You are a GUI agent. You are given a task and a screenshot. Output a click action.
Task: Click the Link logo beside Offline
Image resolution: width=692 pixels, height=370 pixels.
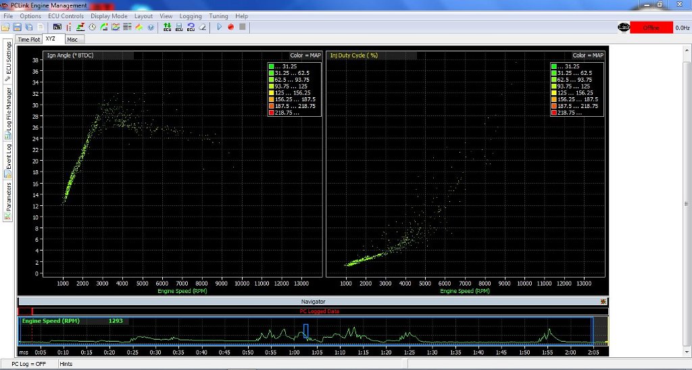[624, 27]
